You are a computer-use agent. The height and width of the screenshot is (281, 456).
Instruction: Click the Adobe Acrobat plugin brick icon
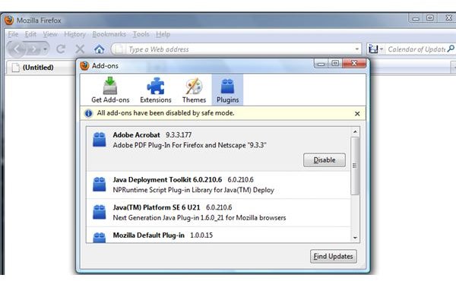click(99, 139)
